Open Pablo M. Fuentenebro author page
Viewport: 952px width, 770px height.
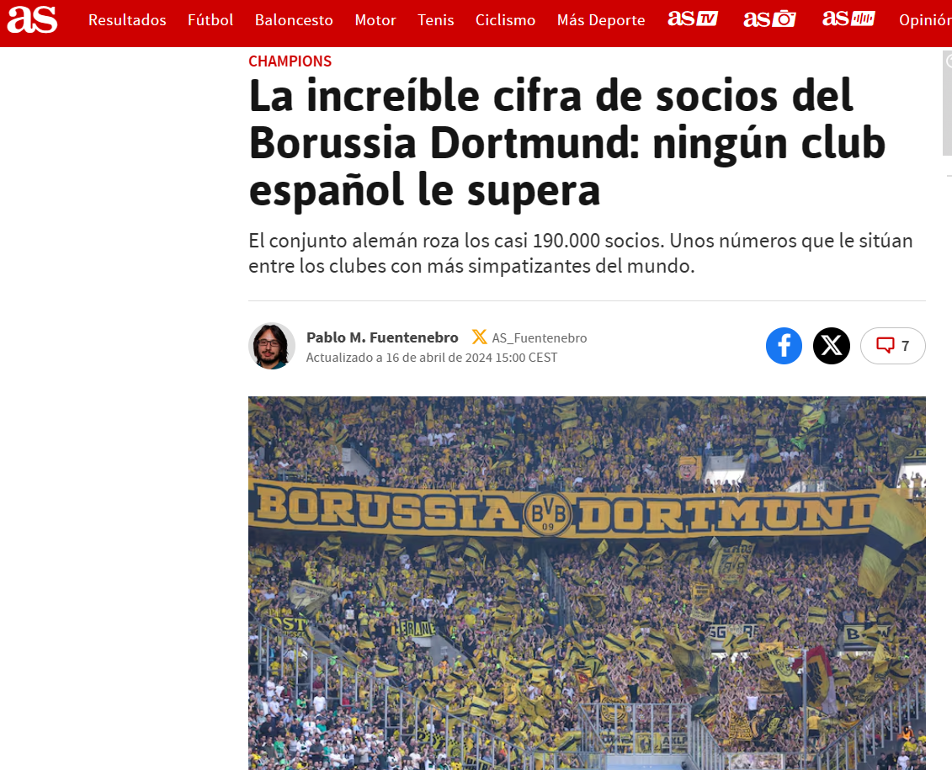click(x=382, y=337)
